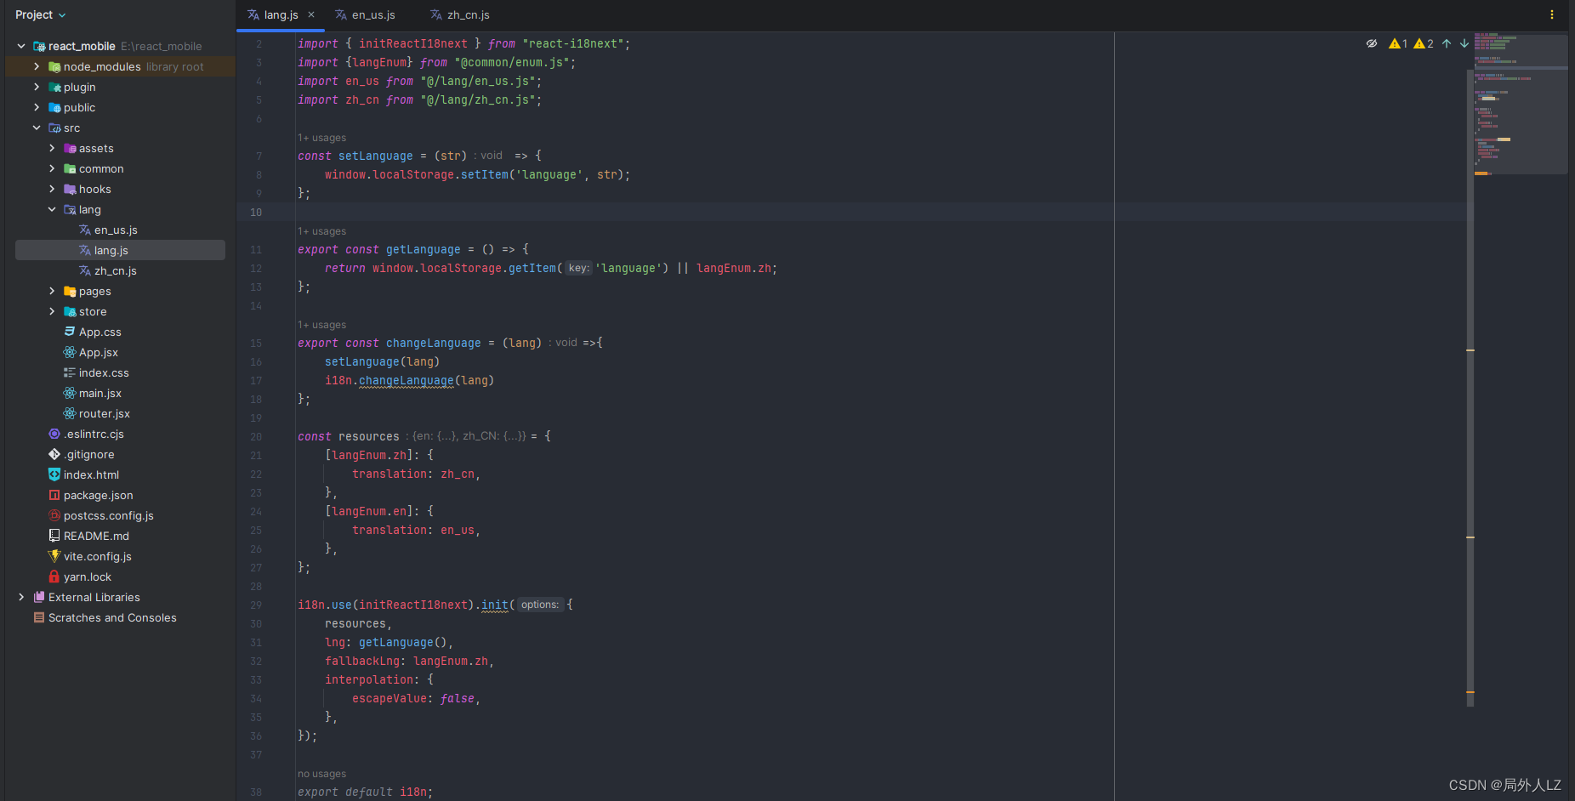Click the lock icon on yarn.lock

(54, 577)
